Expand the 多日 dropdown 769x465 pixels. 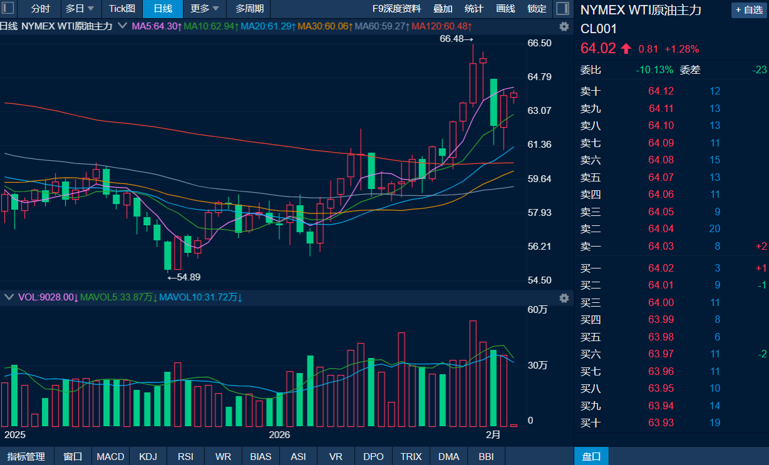80,9
